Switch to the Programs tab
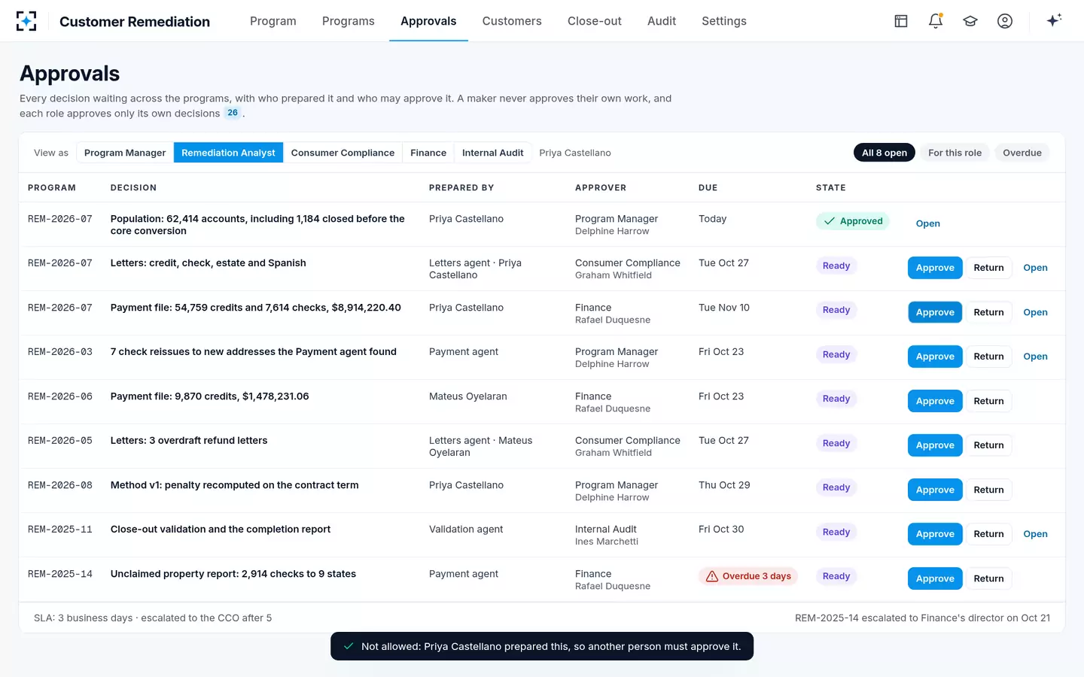This screenshot has height=677, width=1084. 349,21
